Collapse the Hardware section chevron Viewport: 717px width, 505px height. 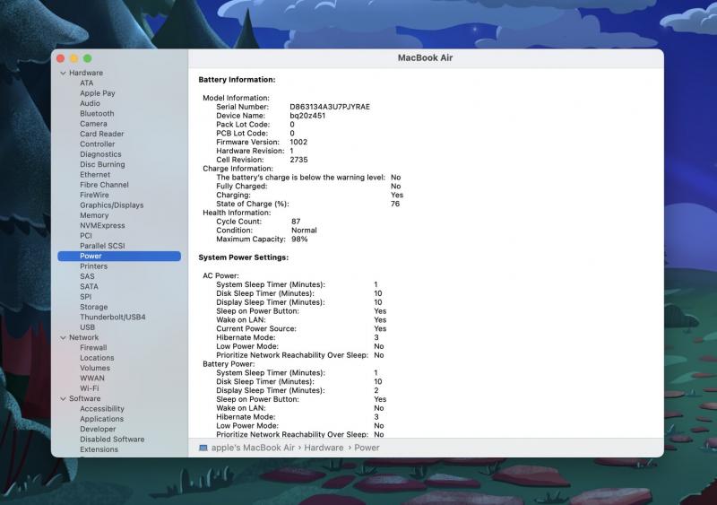[63, 74]
